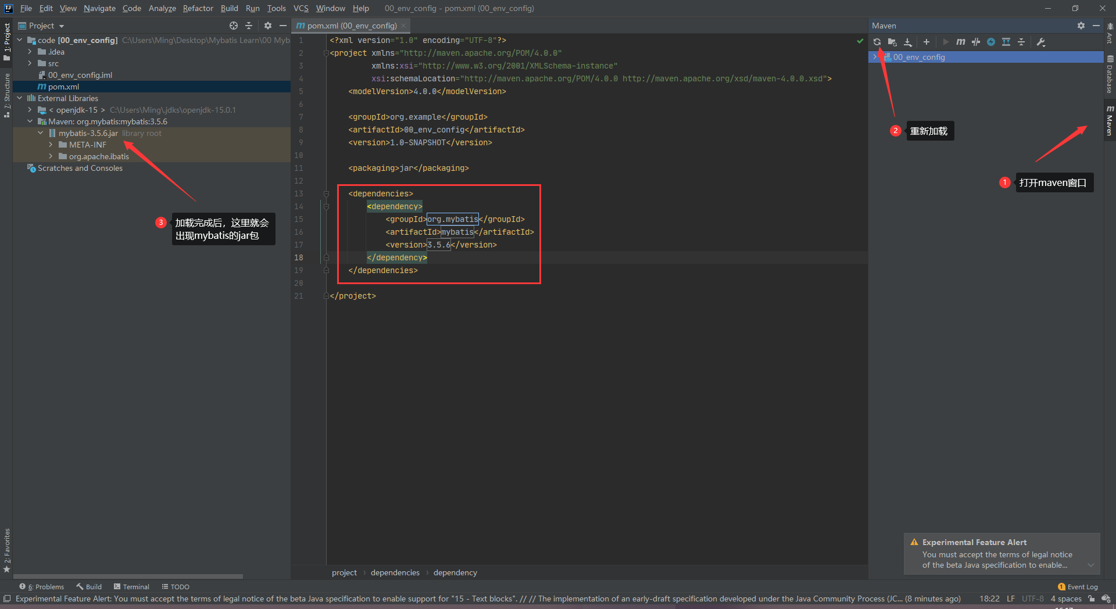
Task: Open the Database tool window
Action: click(x=1110, y=74)
